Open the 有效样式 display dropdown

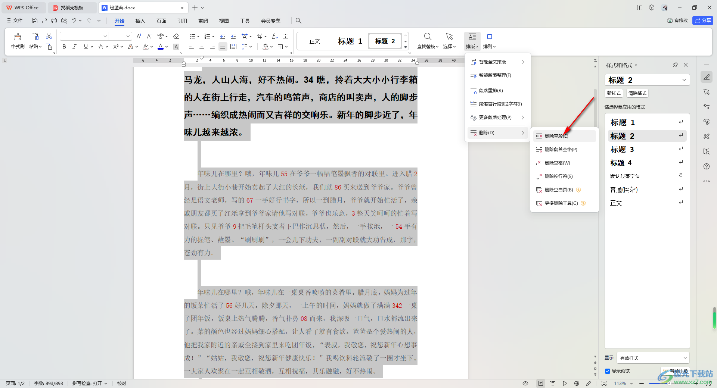(x=685, y=358)
